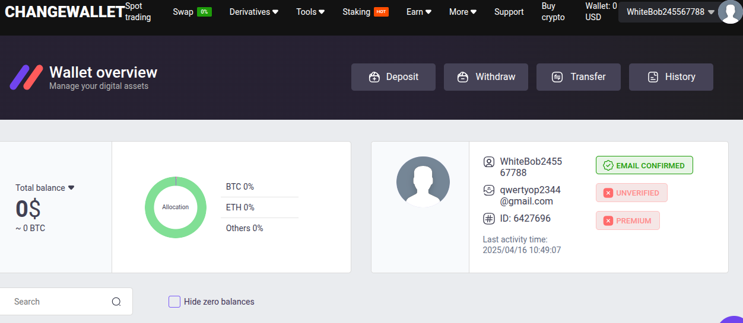
Task: Click the Withdraw wallet icon
Action: [463, 77]
